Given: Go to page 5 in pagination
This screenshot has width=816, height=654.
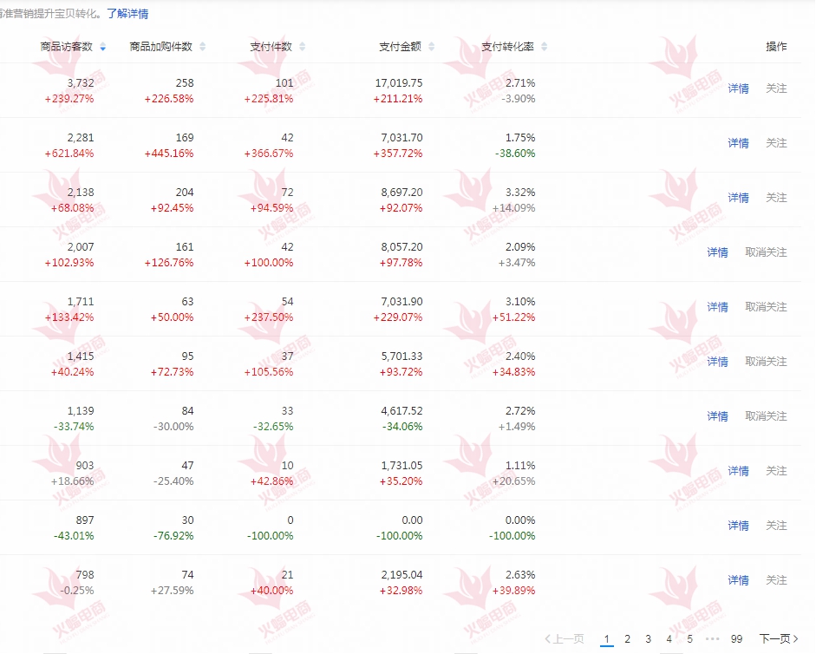Looking at the screenshot, I should (689, 639).
